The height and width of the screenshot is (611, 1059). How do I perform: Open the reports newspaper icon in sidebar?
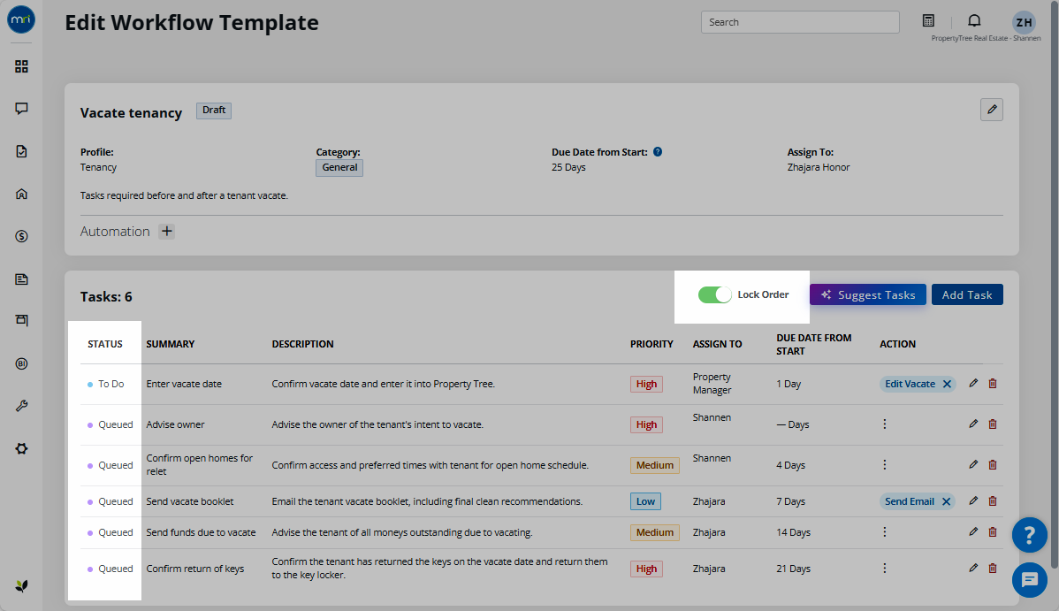(x=21, y=279)
